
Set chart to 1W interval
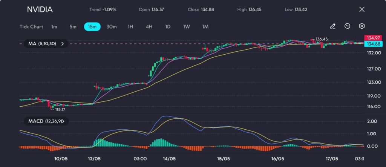[187, 27]
